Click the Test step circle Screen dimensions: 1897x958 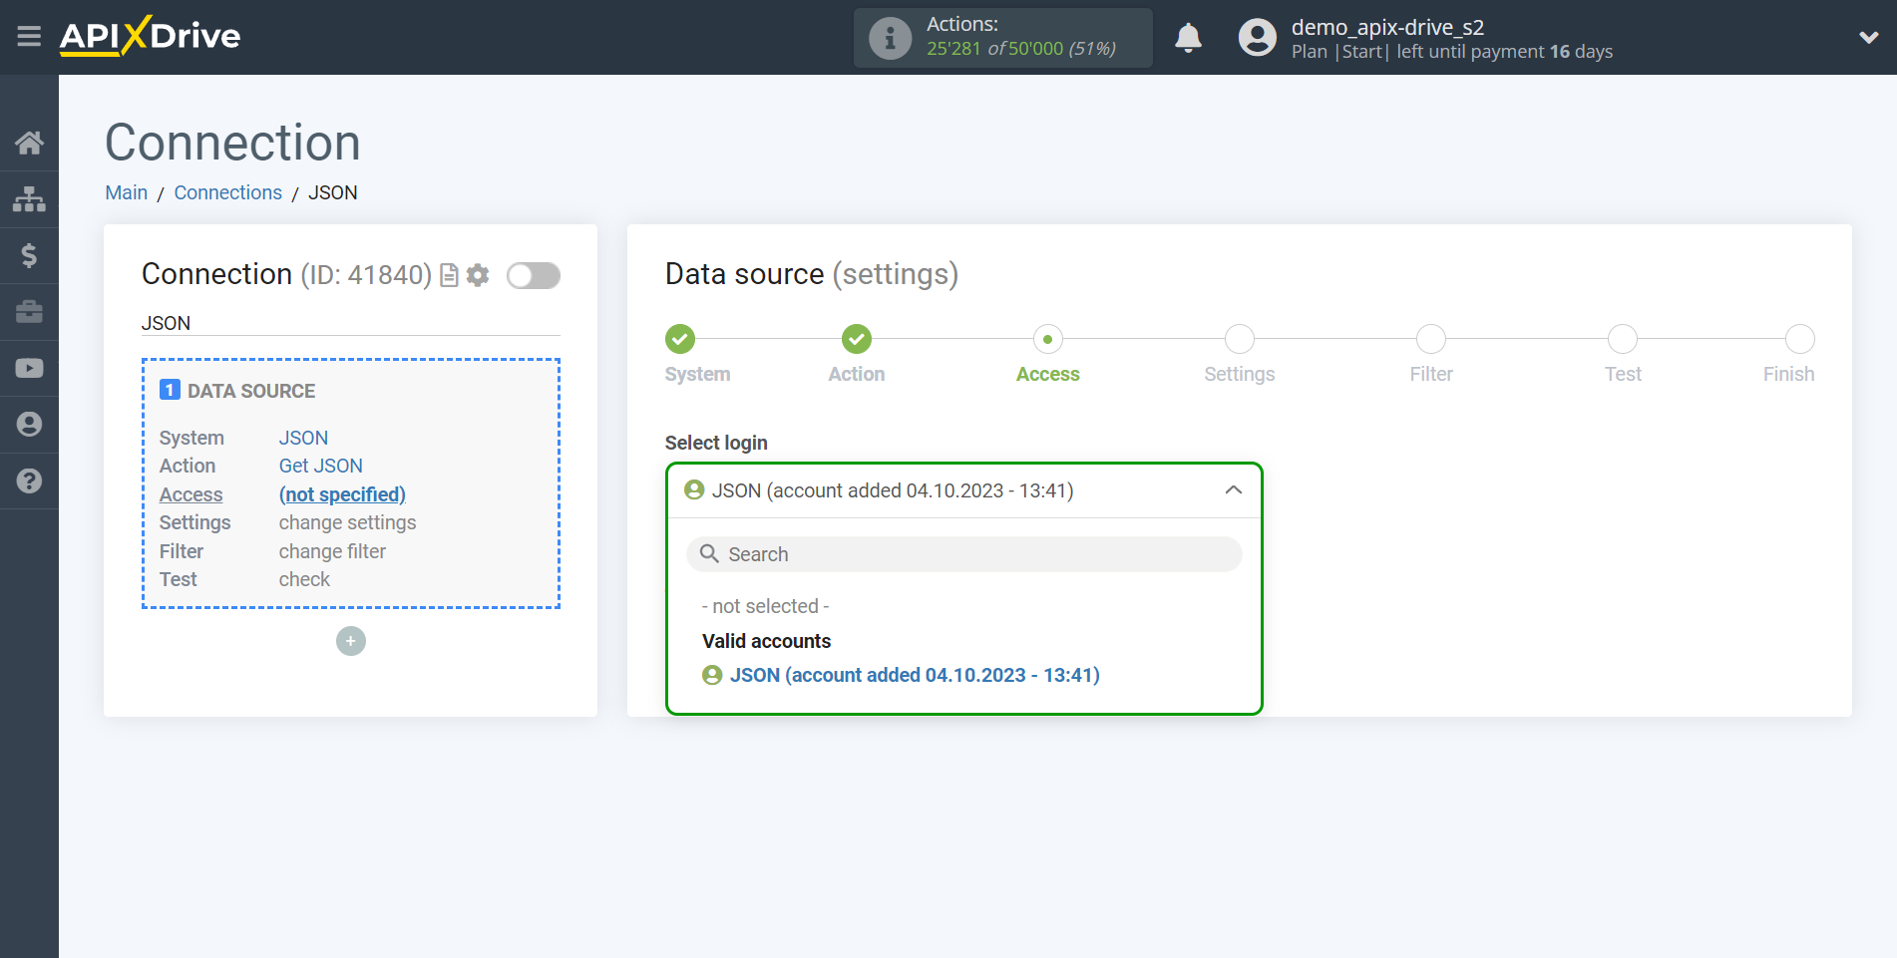1622,339
